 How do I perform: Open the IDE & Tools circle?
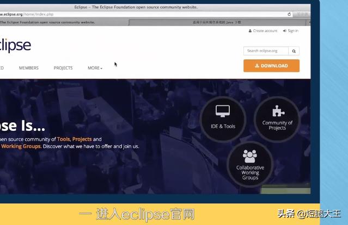223,119
